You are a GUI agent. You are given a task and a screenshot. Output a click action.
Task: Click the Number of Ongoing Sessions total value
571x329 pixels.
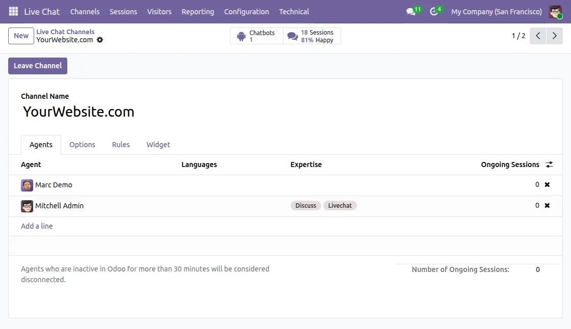(x=538, y=270)
